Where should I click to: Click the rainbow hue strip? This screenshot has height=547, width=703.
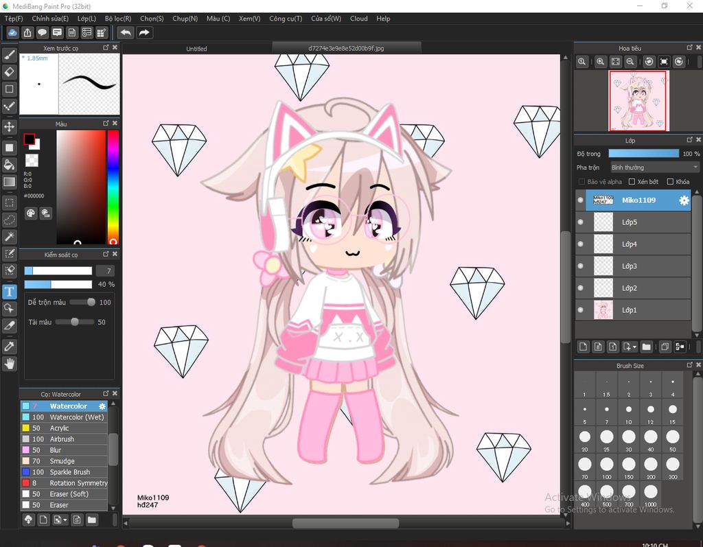click(113, 187)
